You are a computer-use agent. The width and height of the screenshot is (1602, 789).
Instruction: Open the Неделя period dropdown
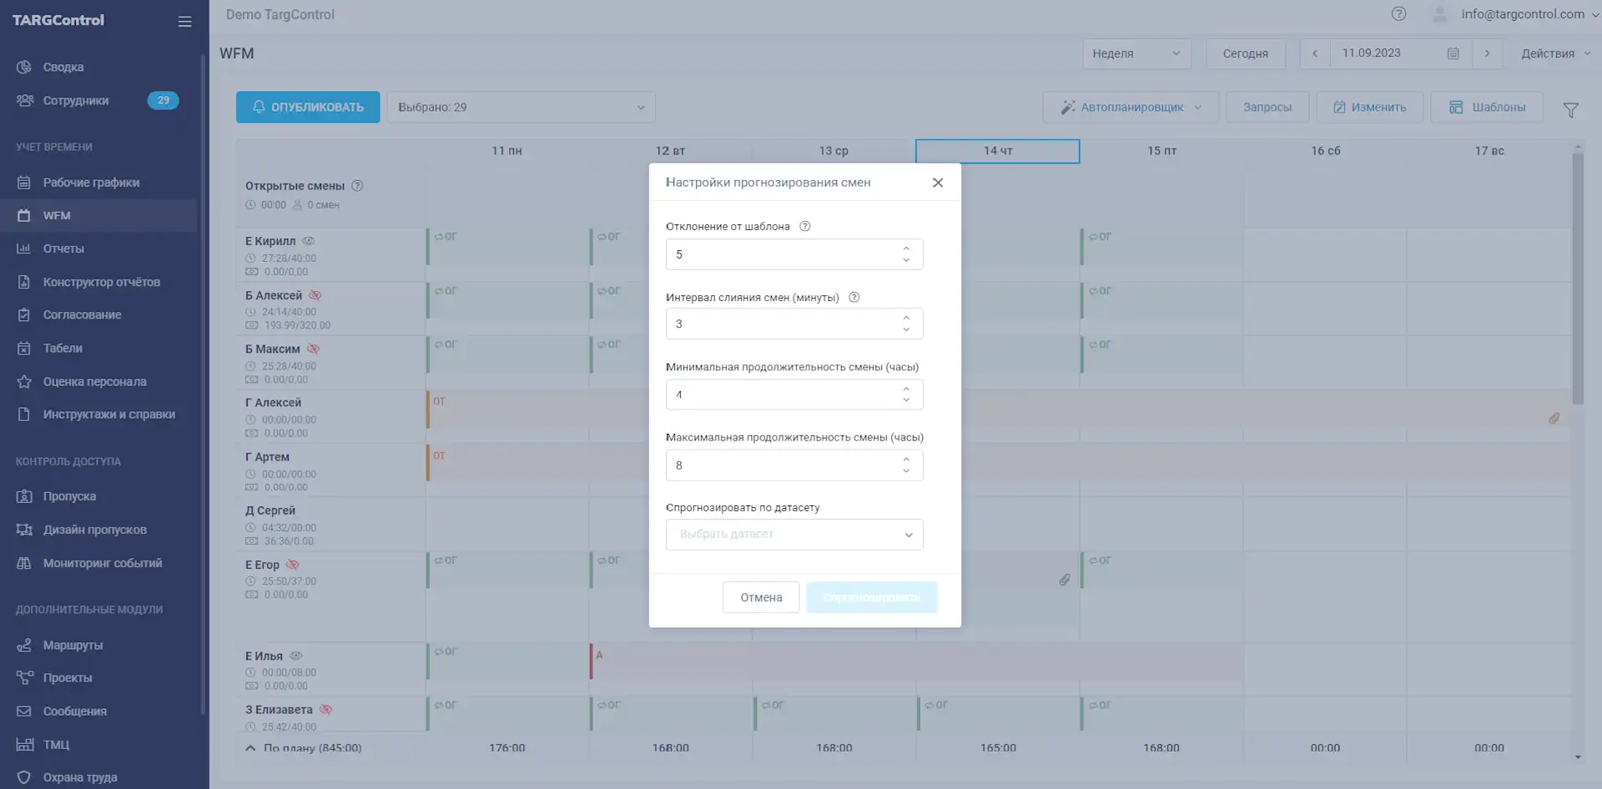click(1136, 53)
